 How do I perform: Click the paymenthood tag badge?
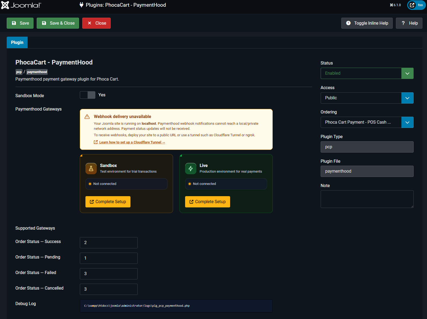(37, 72)
